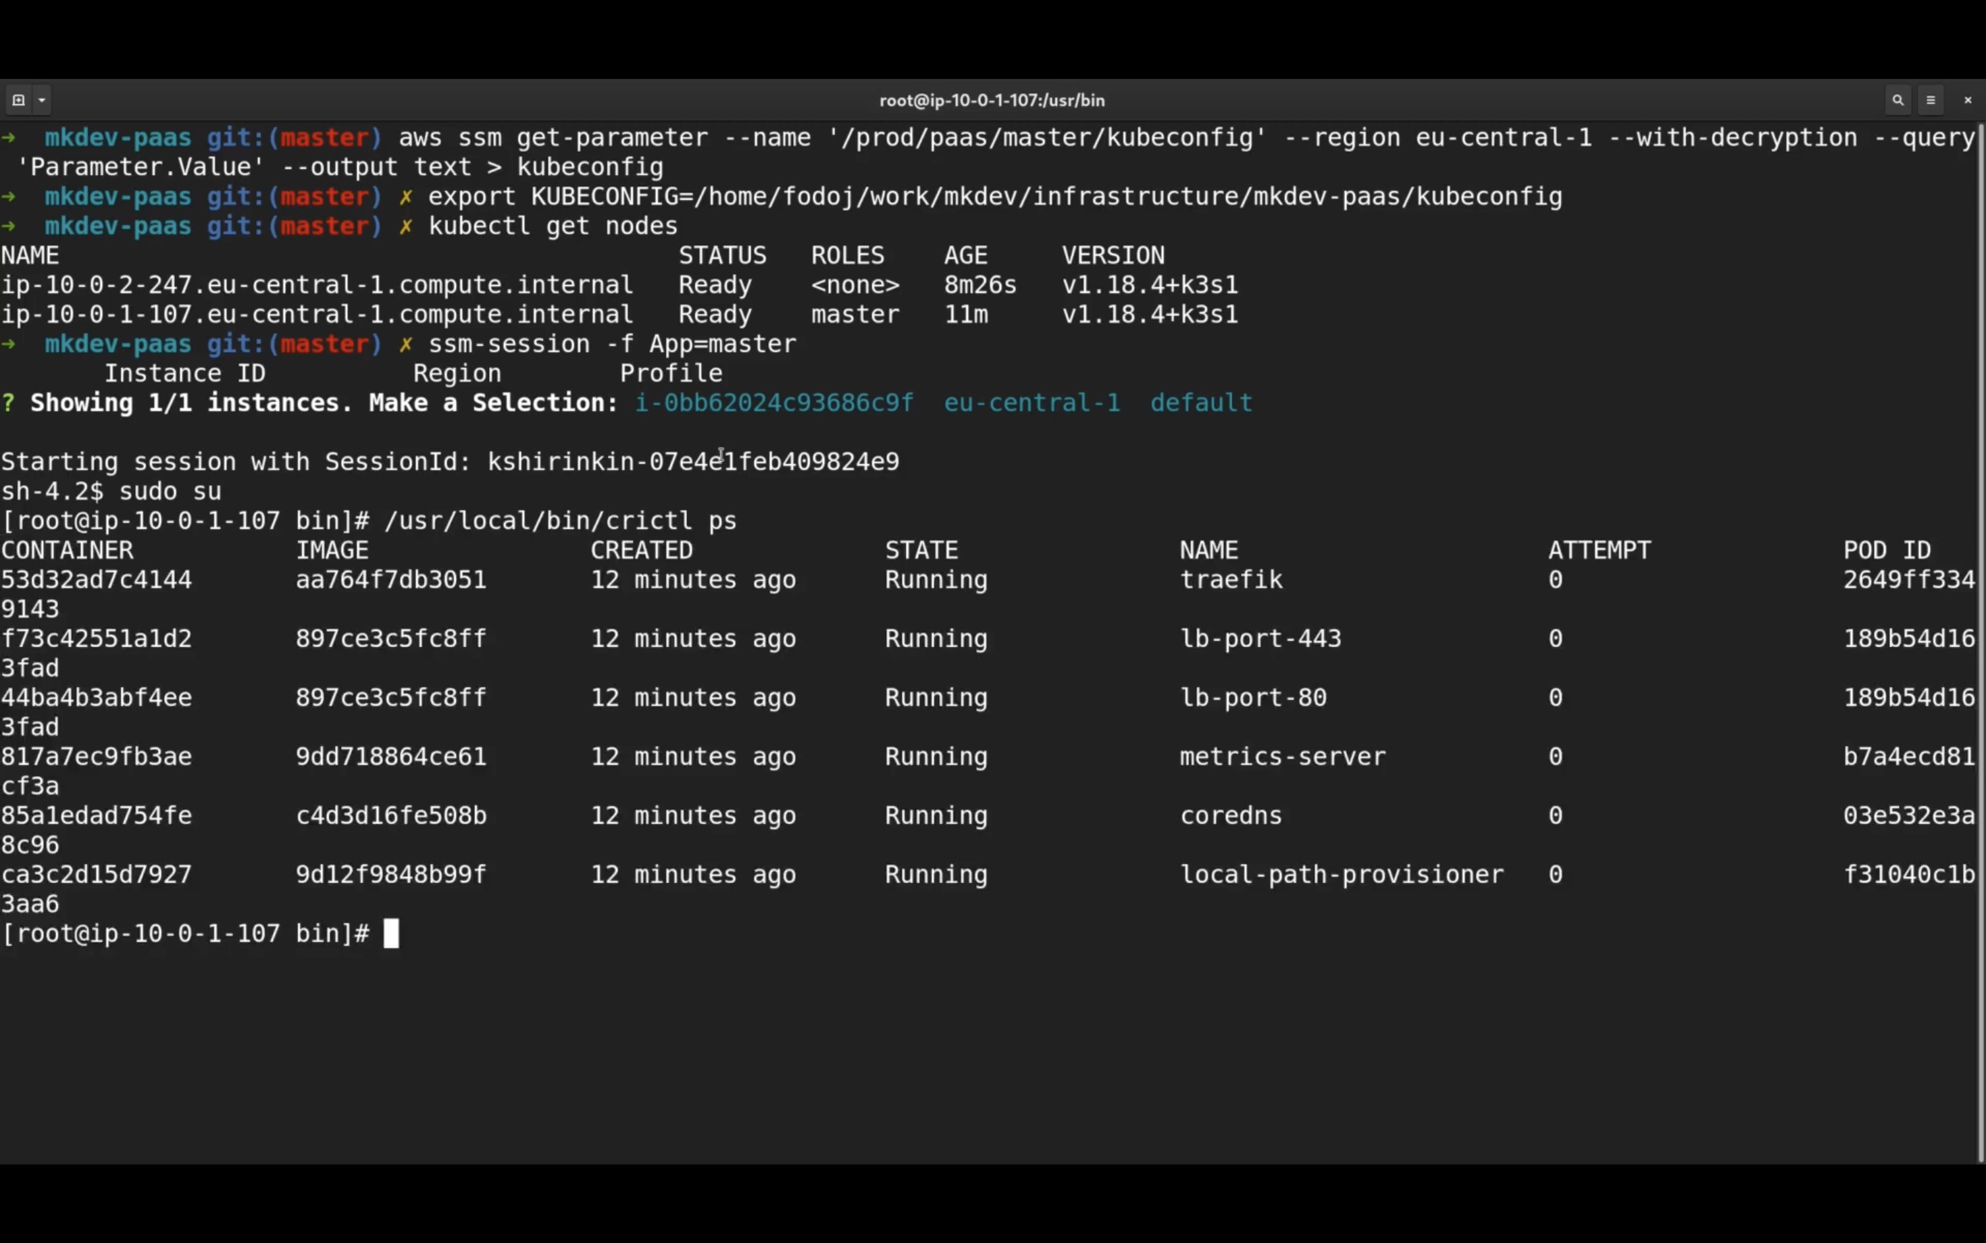Click the node age 11m
Screen dimensions: 1986x1243
tap(967, 315)
